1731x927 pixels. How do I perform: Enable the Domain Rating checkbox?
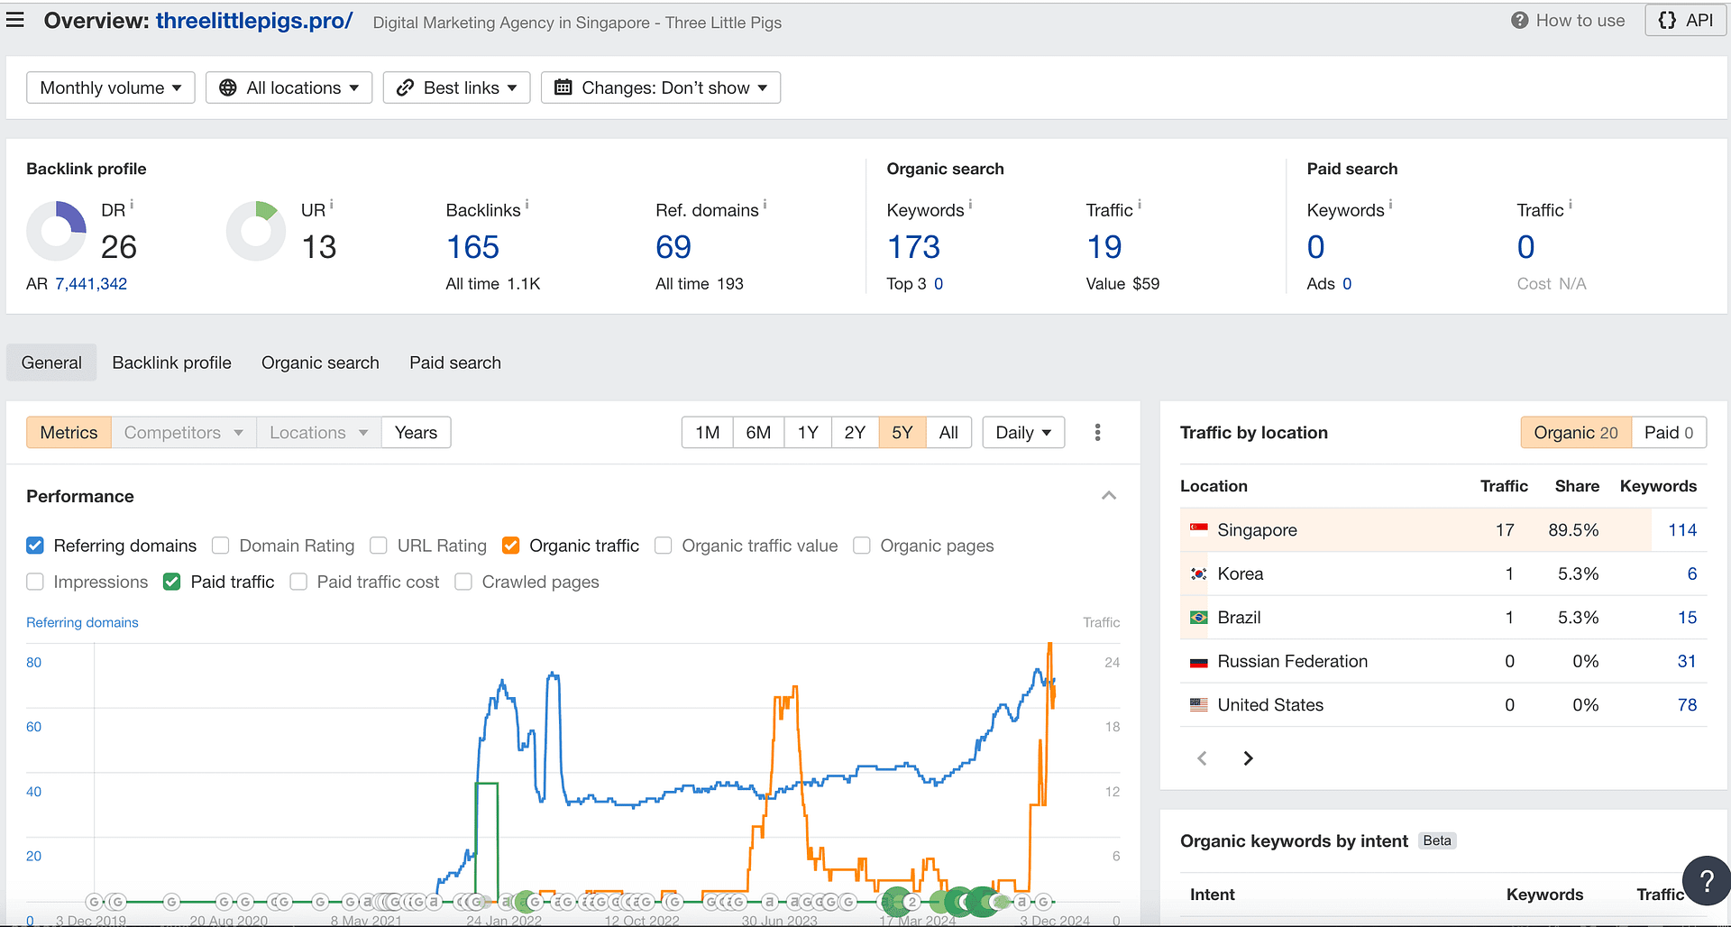[221, 546]
